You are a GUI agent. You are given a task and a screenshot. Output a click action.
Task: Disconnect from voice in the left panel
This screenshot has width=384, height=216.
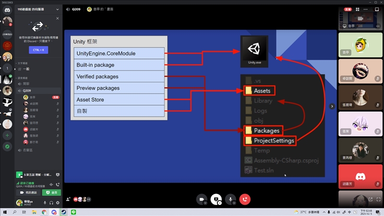(58, 184)
